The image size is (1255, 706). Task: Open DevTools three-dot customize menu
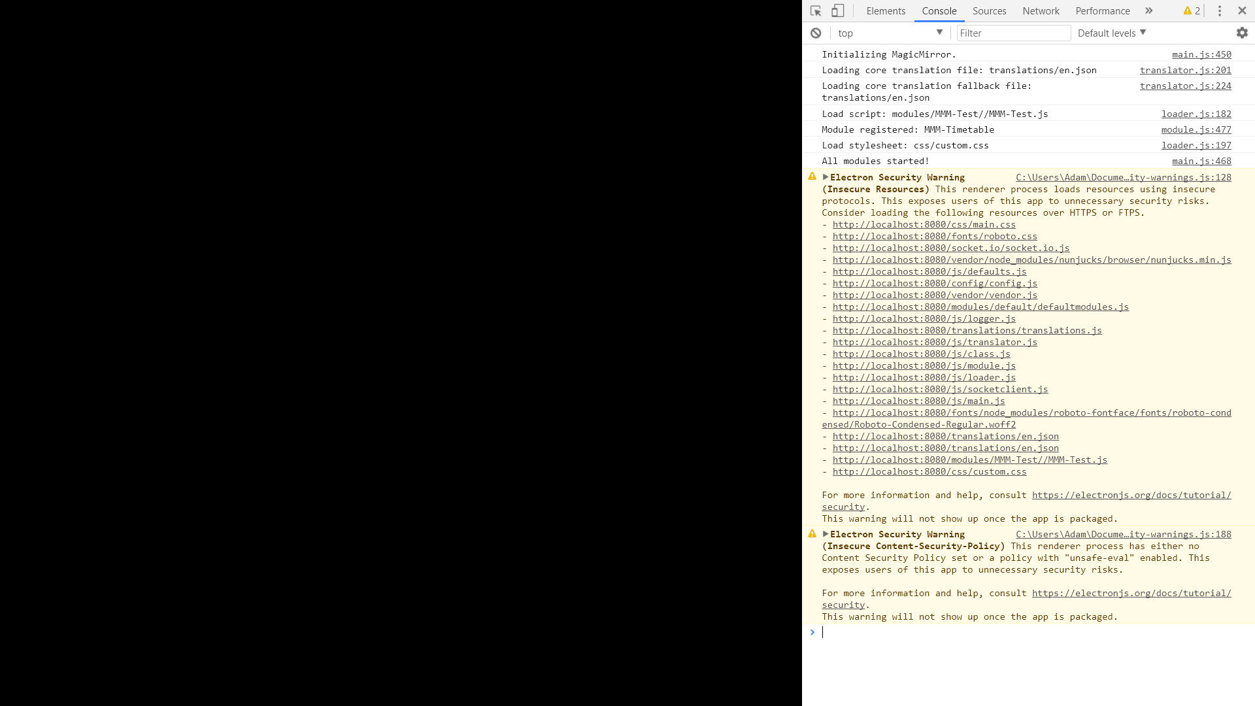(1220, 11)
